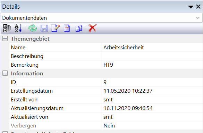The height and width of the screenshot is (133, 203).
Task: Select the Erstellt von label
Action: point(24,100)
